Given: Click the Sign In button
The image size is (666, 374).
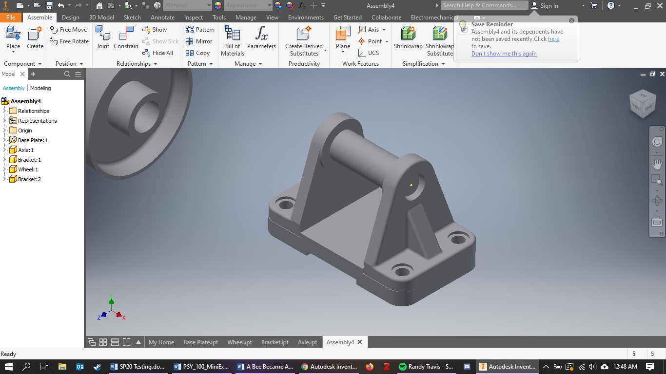Looking at the screenshot, I should (x=545, y=5).
